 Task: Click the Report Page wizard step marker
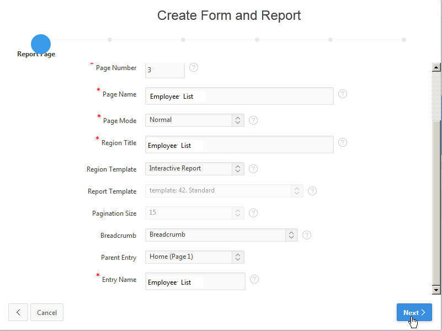(x=41, y=44)
